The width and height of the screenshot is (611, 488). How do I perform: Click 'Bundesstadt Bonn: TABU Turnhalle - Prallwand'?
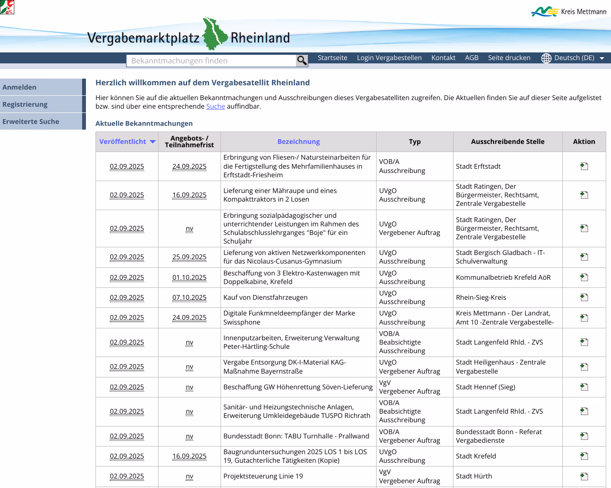296,436
